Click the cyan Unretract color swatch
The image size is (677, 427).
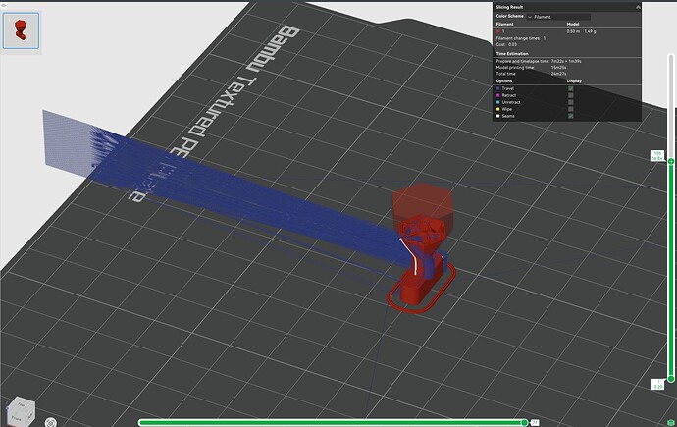click(x=497, y=102)
